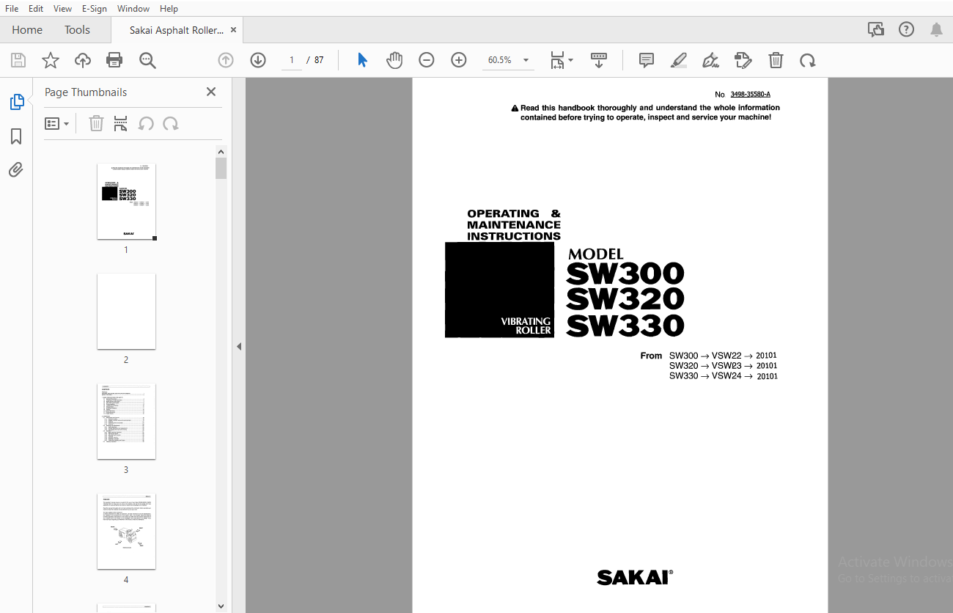Image resolution: width=953 pixels, height=613 pixels.
Task: Select page 3 contents thumbnail
Action: pyautogui.click(x=126, y=422)
